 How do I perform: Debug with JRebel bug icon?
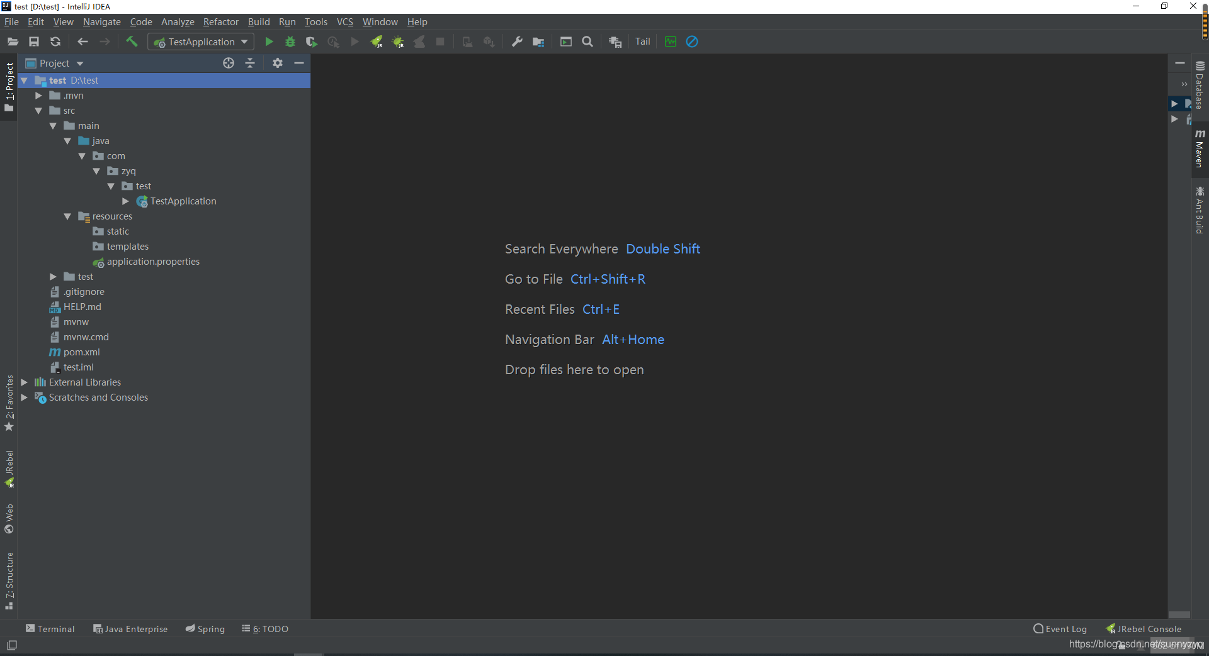coord(398,42)
